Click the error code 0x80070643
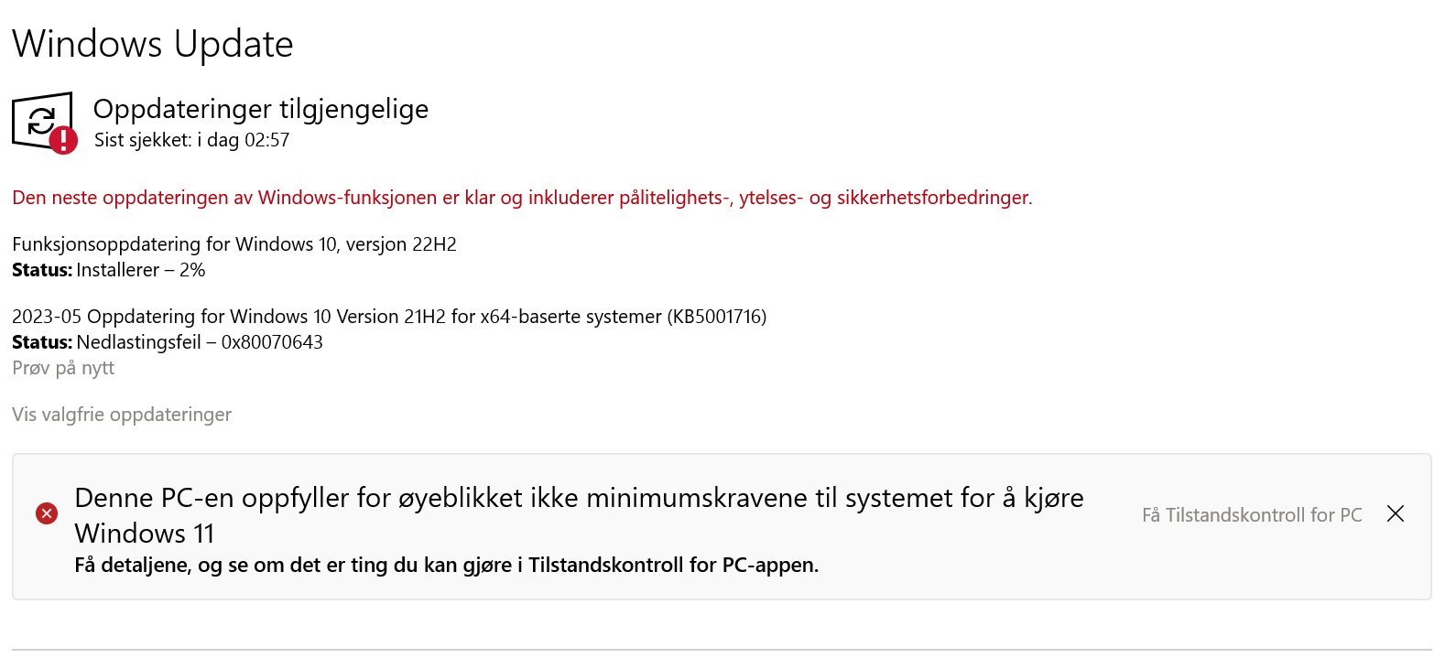The height and width of the screenshot is (658, 1434). [272, 342]
